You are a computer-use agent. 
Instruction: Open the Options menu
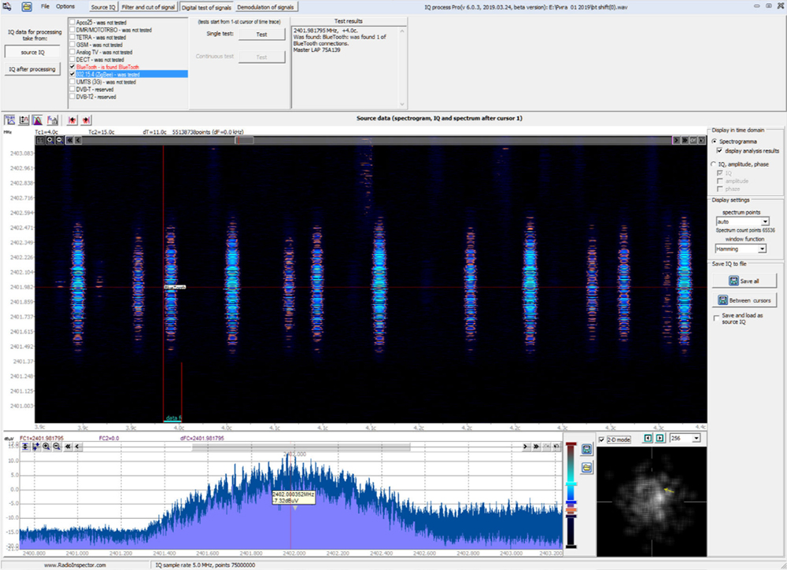click(65, 6)
